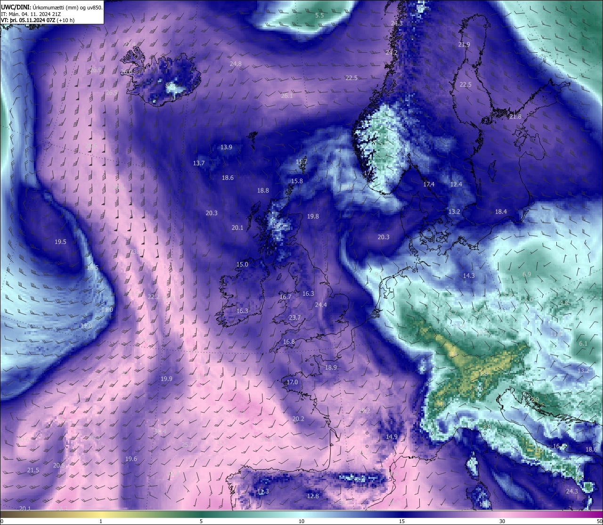
Task: Click the 21.9 value over northern Sweden
Action: click(x=464, y=45)
